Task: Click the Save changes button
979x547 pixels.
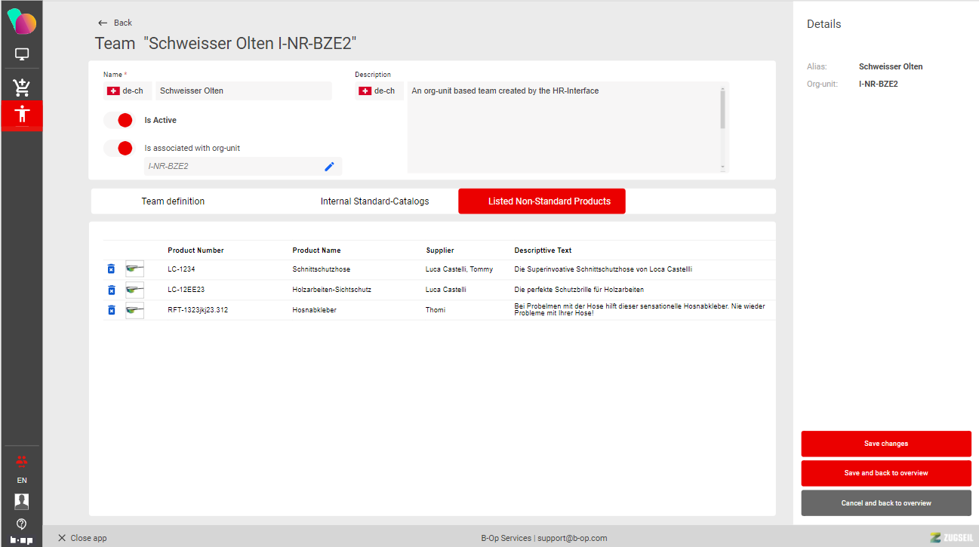Action: point(885,444)
